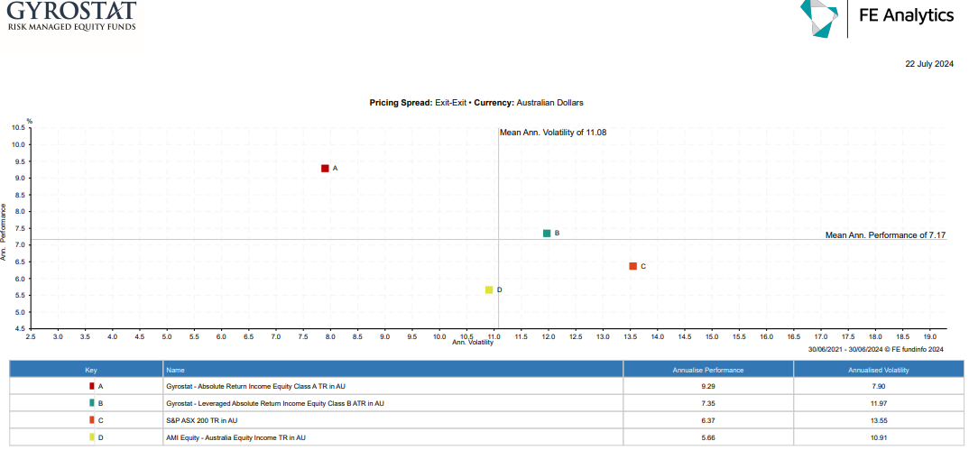Click the 'Risk Managed Equity Funds' tagline
Screen dimensions: 969x450
pos(71,26)
